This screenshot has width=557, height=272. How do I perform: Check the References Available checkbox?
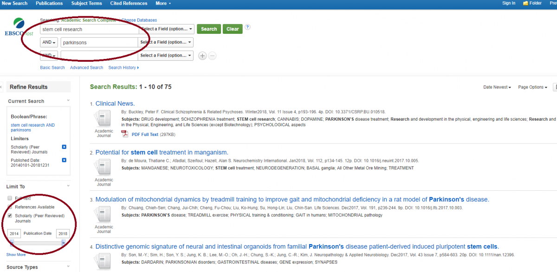tap(10, 207)
